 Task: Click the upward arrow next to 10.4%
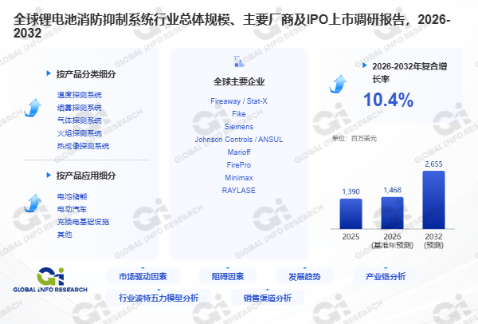point(338,84)
